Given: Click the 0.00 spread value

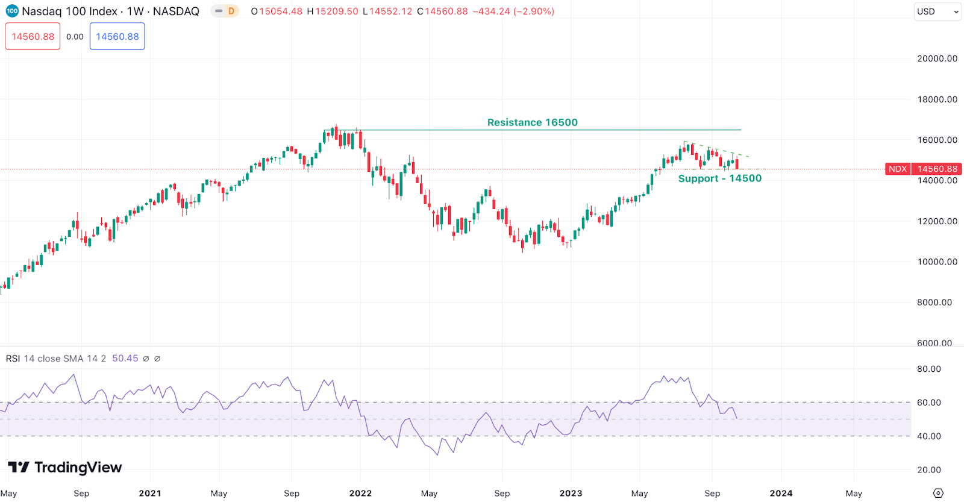Looking at the screenshot, I should click(x=75, y=37).
